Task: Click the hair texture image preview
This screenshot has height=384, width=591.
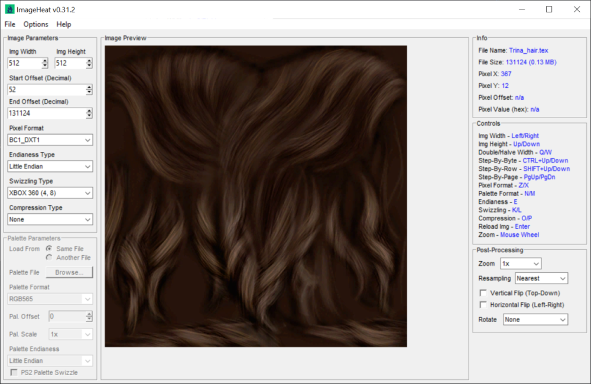Action: (256, 196)
